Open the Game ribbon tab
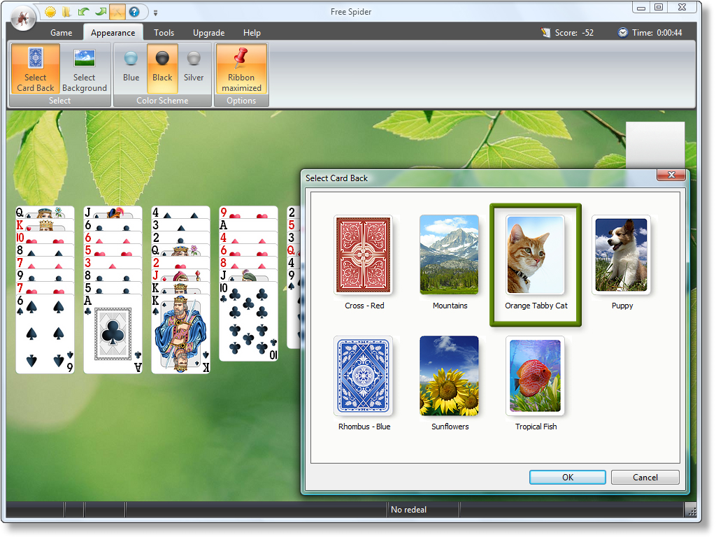The width and height of the screenshot is (716, 537). tap(62, 33)
